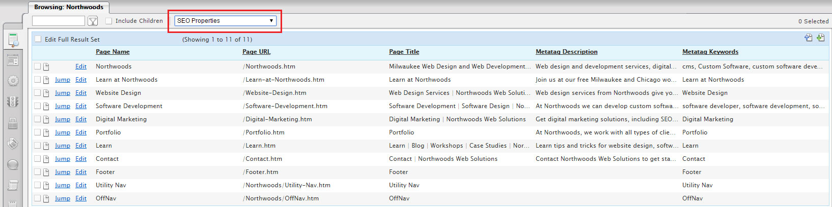Open the SEO Properties dropdown

point(225,21)
